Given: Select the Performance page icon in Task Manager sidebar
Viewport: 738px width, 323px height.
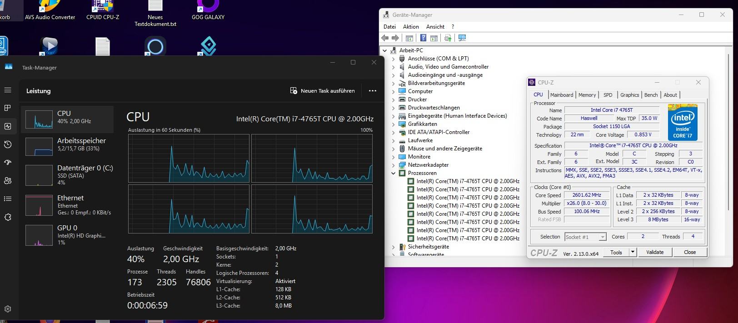Looking at the screenshot, I should pos(8,126).
